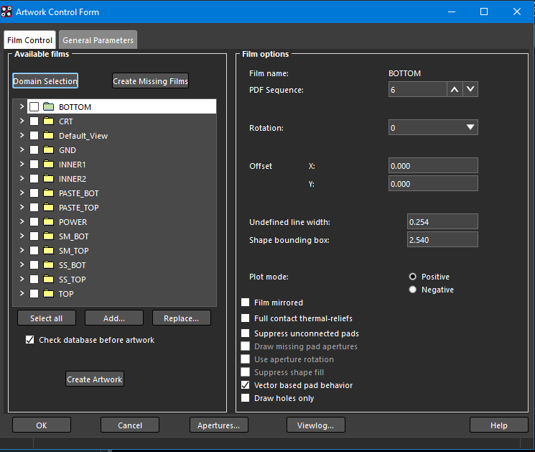Image resolution: width=535 pixels, height=452 pixels.
Task: Click the Help button
Action: click(x=499, y=425)
